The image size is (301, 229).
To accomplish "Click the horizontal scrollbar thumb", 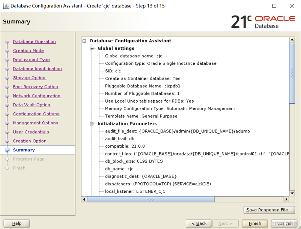I will [x=150, y=200].
